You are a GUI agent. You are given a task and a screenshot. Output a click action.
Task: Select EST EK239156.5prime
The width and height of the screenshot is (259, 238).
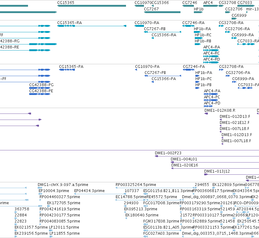(16, 236)
